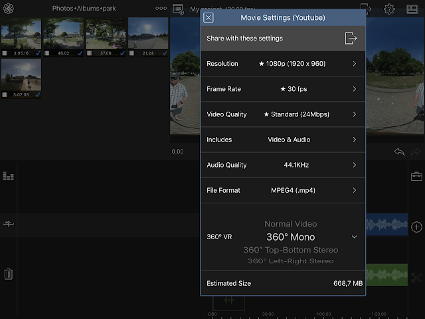Click the share export icon in top bar

coord(366,9)
